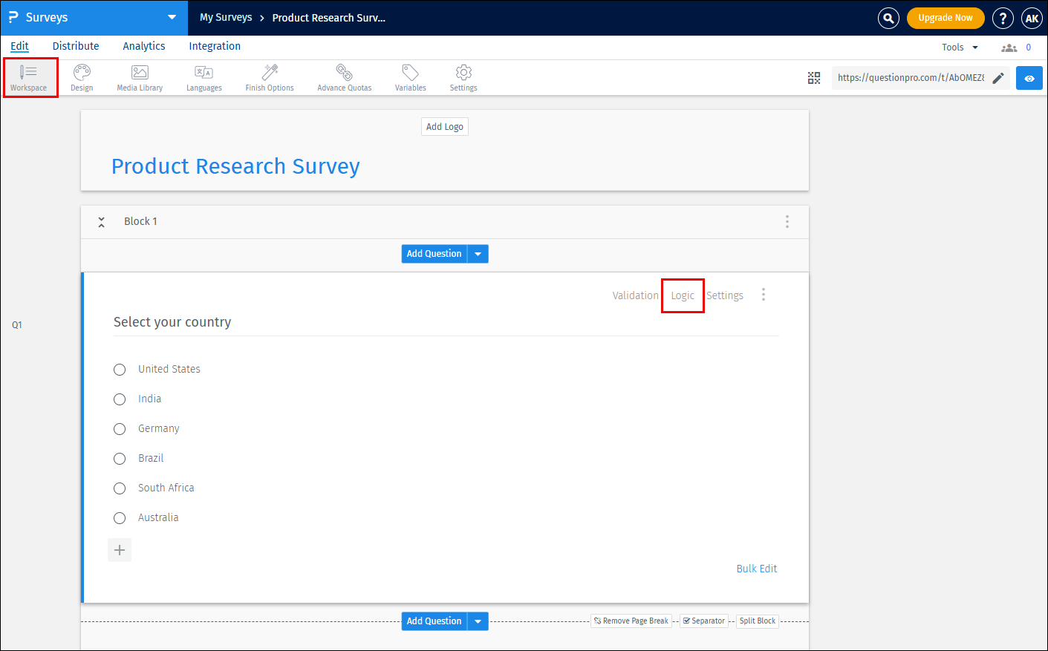The height and width of the screenshot is (651, 1048).
Task: Click the Finish Options wand icon
Action: tap(269, 76)
